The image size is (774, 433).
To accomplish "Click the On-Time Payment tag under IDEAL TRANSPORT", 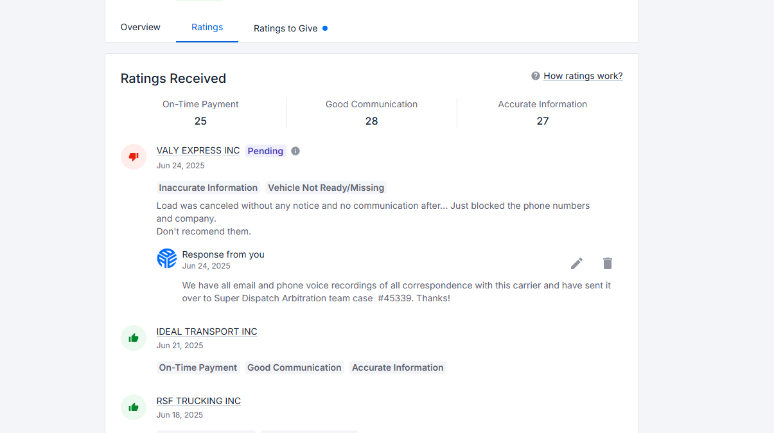I will pyautogui.click(x=198, y=367).
